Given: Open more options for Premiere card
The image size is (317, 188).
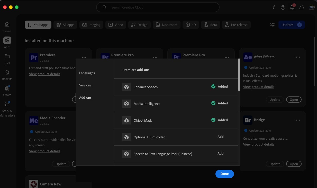Looking at the screenshot, I should [84, 58].
